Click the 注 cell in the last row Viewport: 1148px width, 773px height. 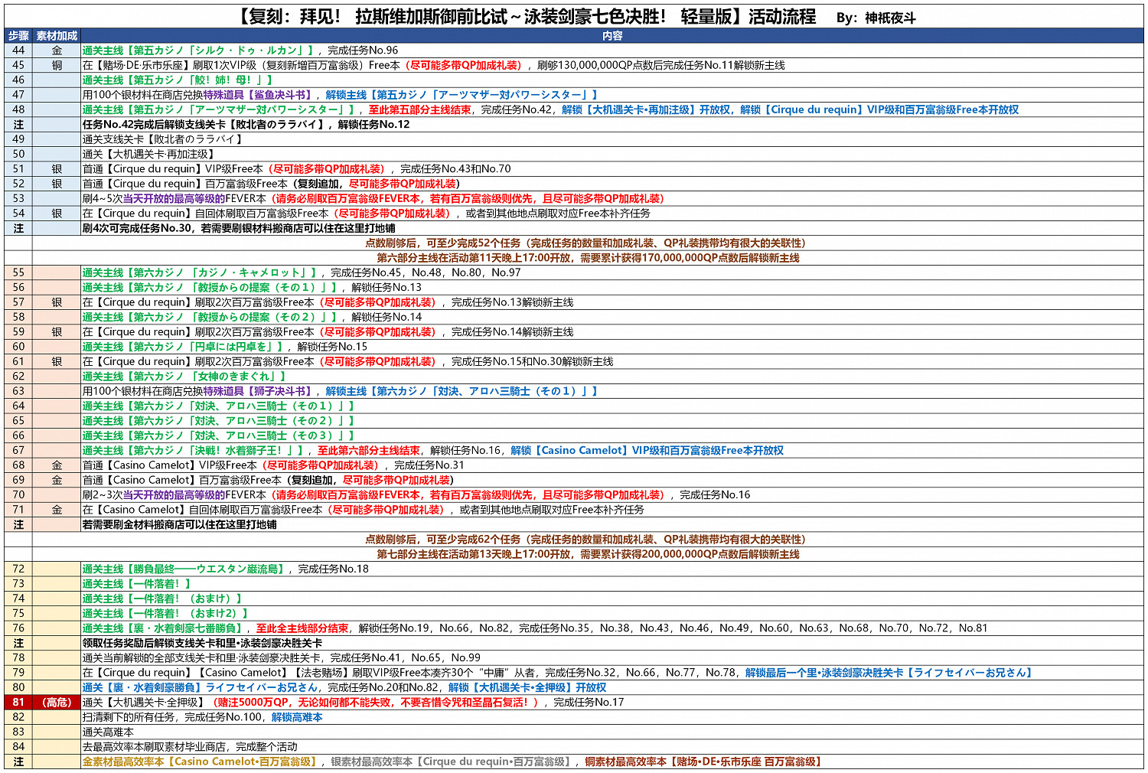[18, 762]
